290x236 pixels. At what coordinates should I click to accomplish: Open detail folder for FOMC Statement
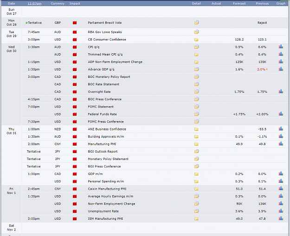tap(196, 107)
